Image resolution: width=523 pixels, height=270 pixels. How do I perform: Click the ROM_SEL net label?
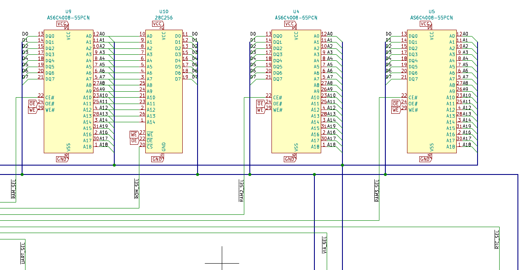coord(137,189)
